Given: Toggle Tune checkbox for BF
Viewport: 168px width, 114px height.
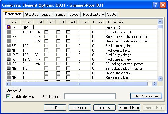Looking at the screenshot, I should [x=46, y=45].
